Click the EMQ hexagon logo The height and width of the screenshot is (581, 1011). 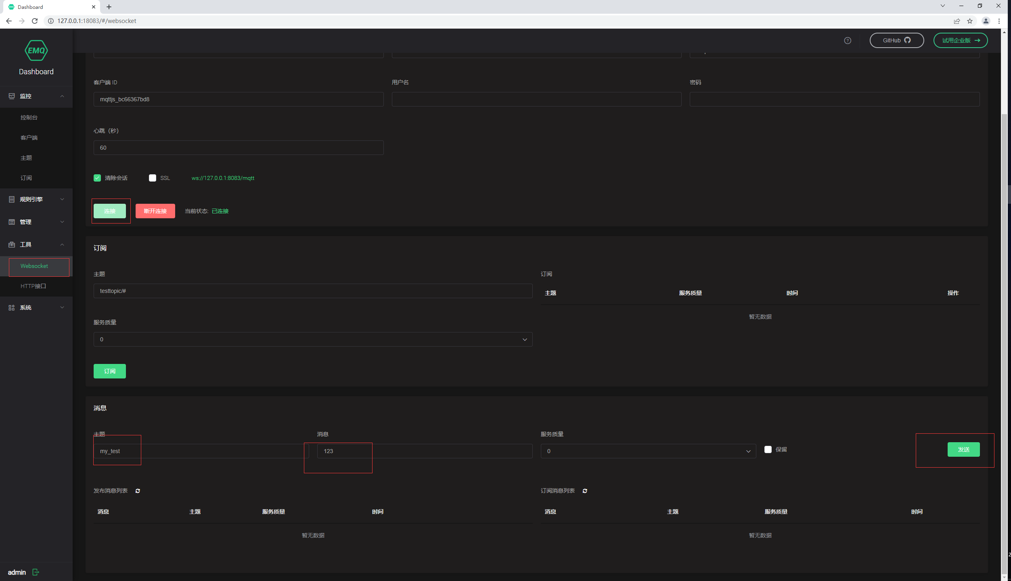point(36,50)
